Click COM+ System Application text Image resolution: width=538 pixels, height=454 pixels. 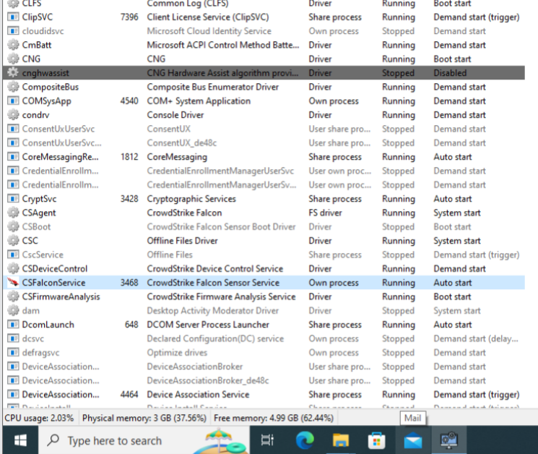tap(199, 101)
